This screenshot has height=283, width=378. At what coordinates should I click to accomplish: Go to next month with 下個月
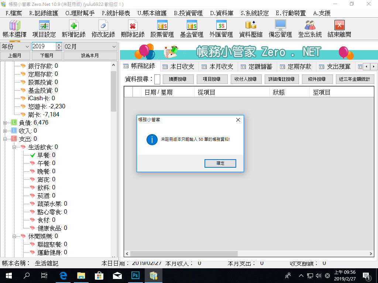(47, 56)
